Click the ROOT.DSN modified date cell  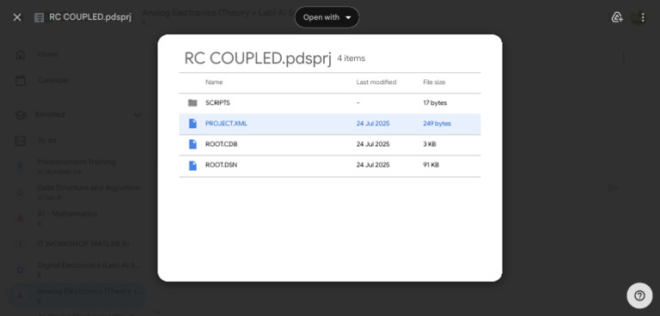click(x=373, y=165)
